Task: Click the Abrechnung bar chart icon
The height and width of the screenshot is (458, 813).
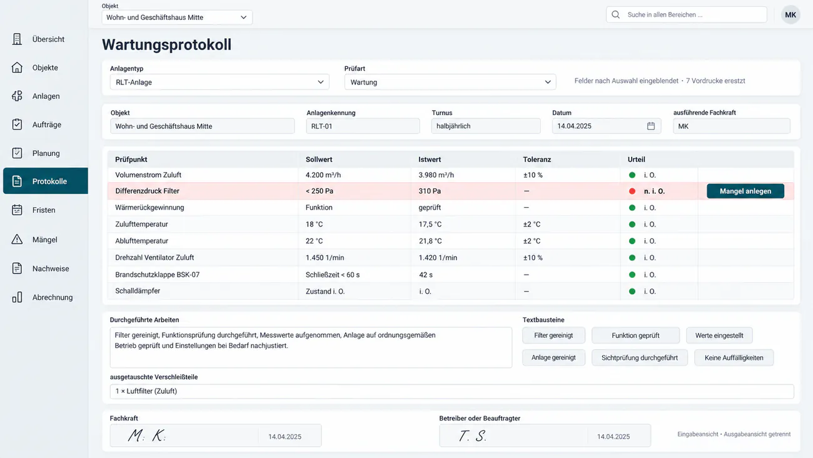Action: (17, 297)
